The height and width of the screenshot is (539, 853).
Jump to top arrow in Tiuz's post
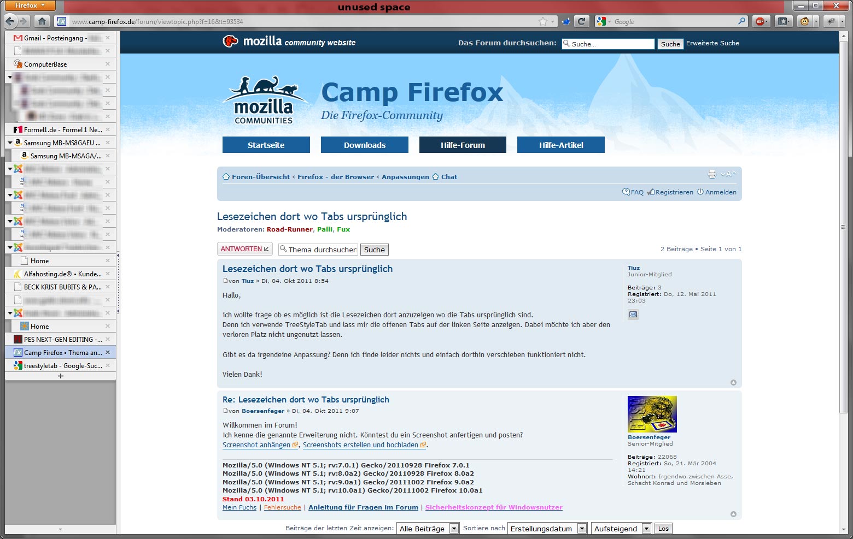pos(733,382)
